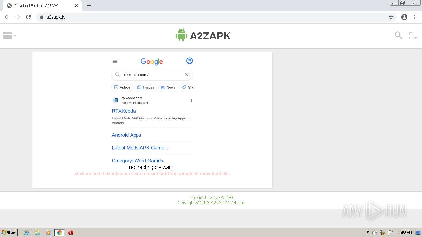This screenshot has height=237, width=422.
Task: Launch Internet Explorer from the taskbar
Action: tap(26, 233)
